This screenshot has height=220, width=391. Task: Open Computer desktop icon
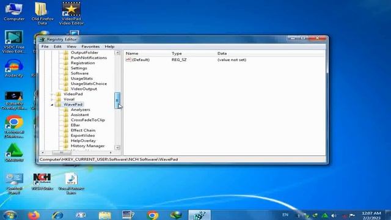tap(14, 12)
